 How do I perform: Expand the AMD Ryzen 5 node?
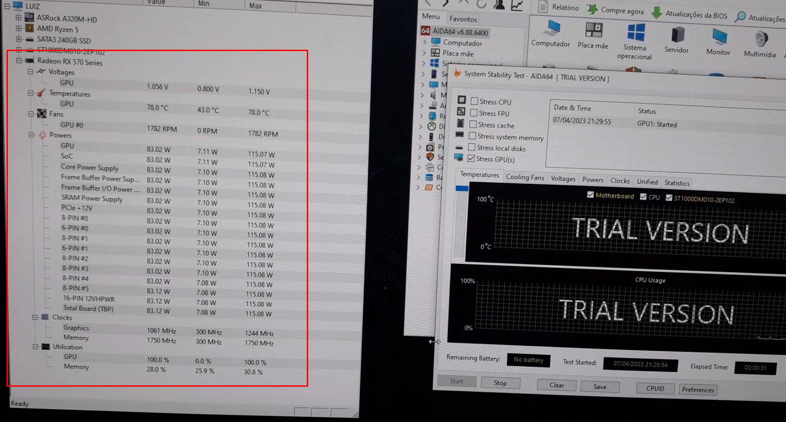(18, 28)
